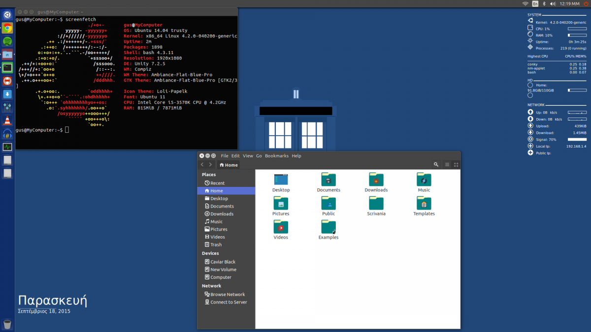Screen dimensions: 591x332
Task: Launch VLC media player from the launcher
Action: (7, 121)
